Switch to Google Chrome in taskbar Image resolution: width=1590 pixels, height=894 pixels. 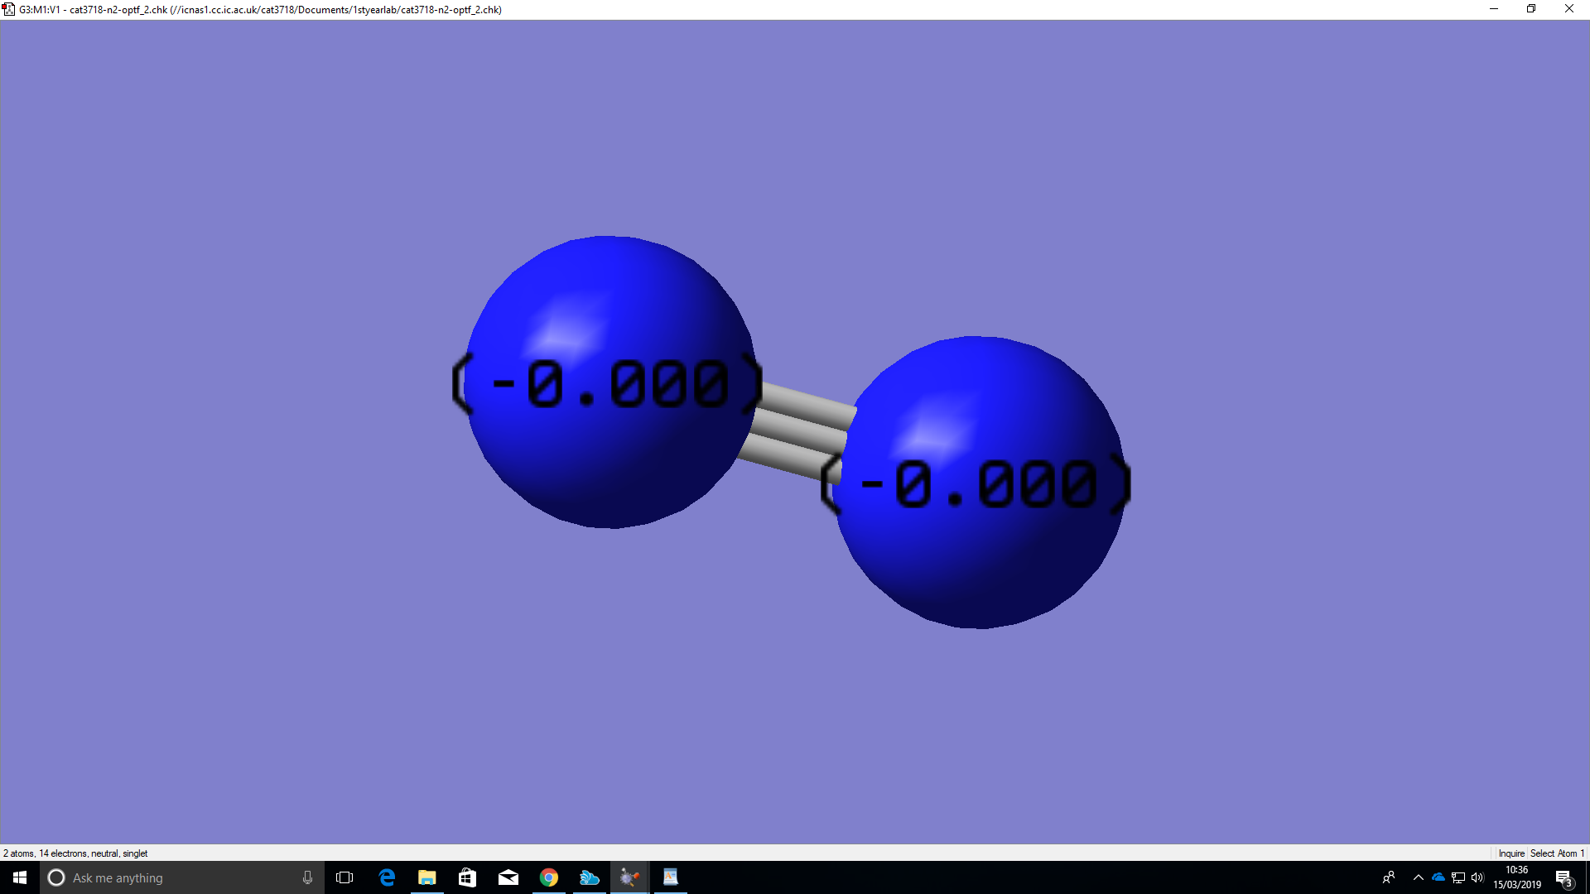pyautogui.click(x=549, y=877)
